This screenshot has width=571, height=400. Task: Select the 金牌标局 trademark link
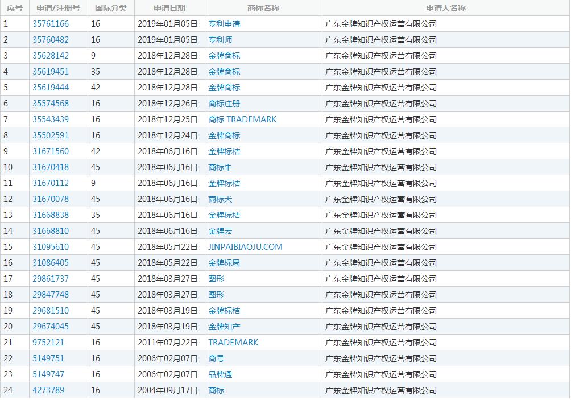pyautogui.click(x=224, y=263)
